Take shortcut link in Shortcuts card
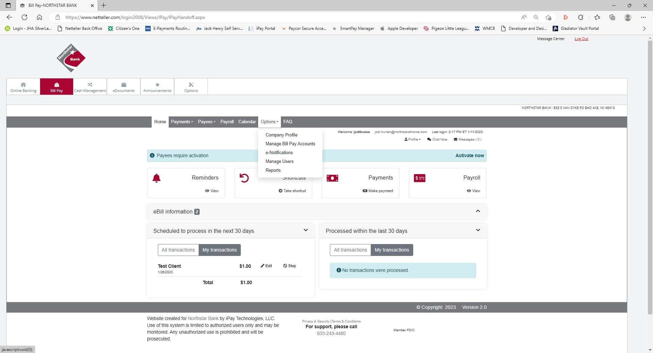 pos(292,191)
